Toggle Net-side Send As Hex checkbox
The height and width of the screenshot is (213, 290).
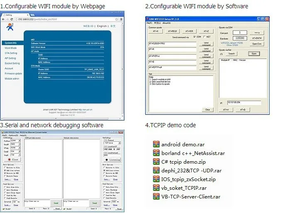(x=104, y=195)
